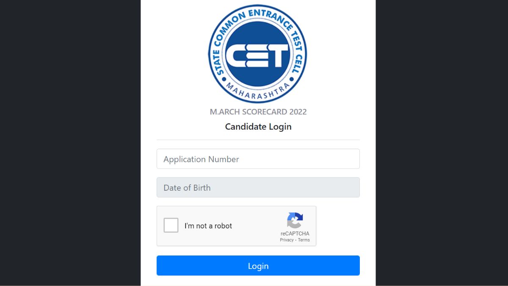508x286 pixels.
Task: Open the reCAPTCHA Privacy link
Action: pos(287,240)
